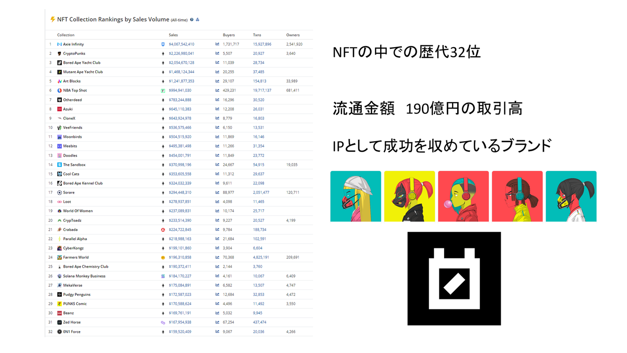The image size is (627, 353).
Task: Click the $159,520,409 sales value for 0N1 Force
Action: coord(180,332)
